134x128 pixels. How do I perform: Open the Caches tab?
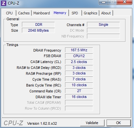click(x=24, y=13)
